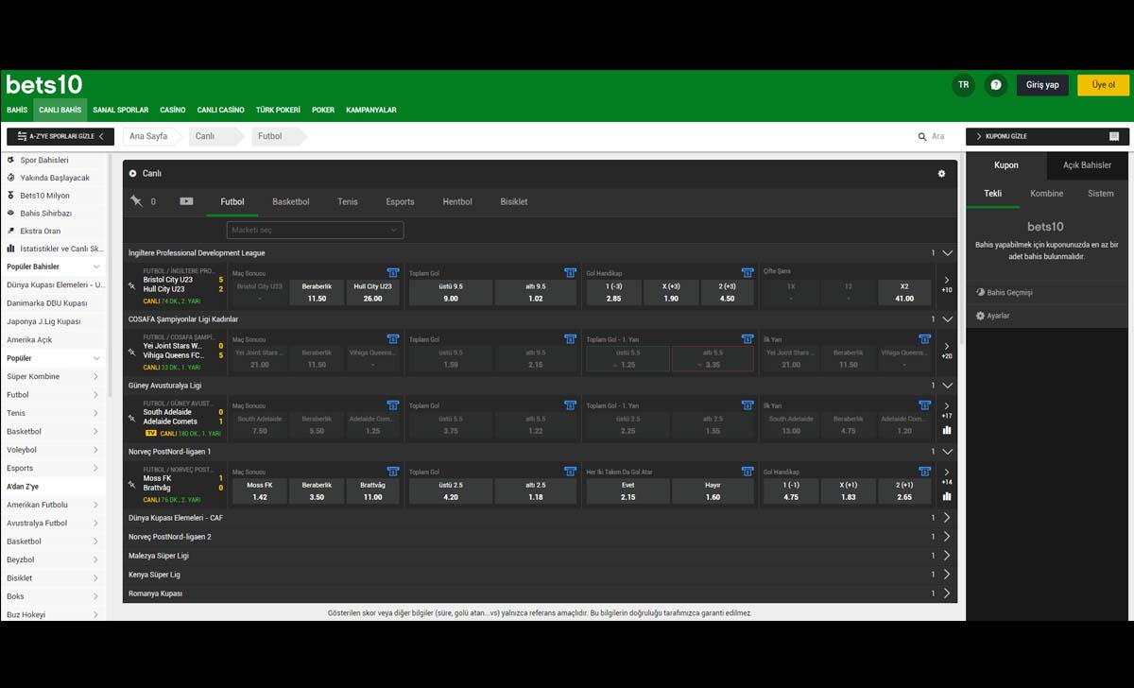Viewport: 1134px width, 688px height.
Task: Open the TÜRK POKERİ menu item
Action: (278, 111)
